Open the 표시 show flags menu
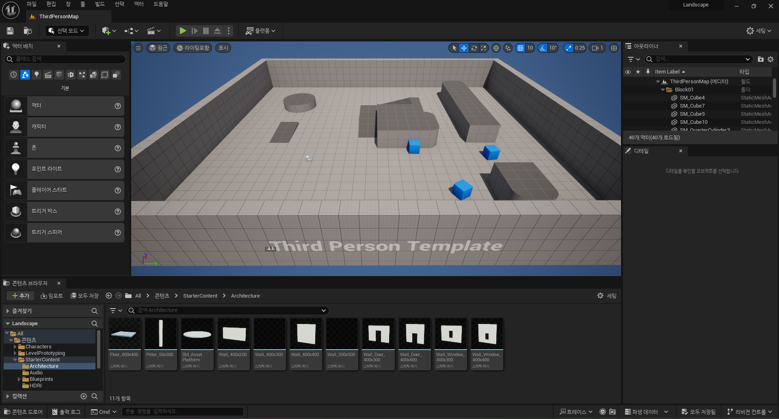779x419 pixels. 223,48
